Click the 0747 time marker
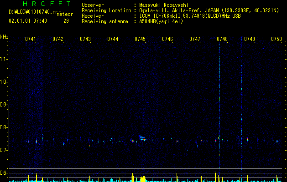287x182 pixels. click(195, 39)
